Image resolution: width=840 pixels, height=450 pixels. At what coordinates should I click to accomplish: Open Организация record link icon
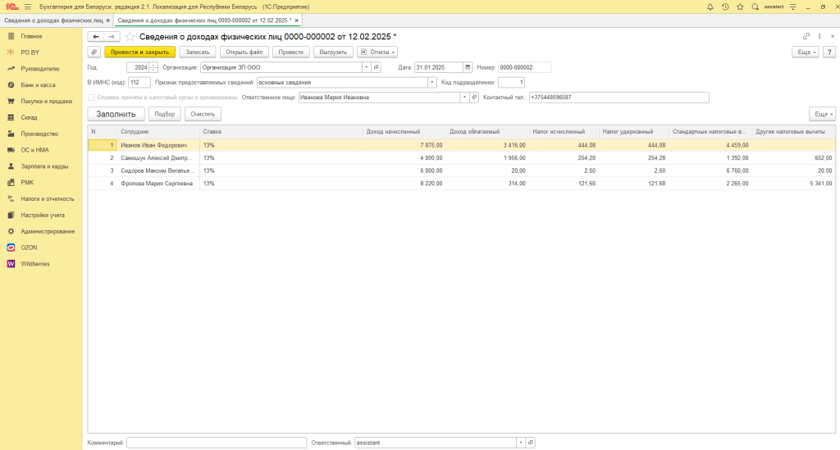pos(376,67)
